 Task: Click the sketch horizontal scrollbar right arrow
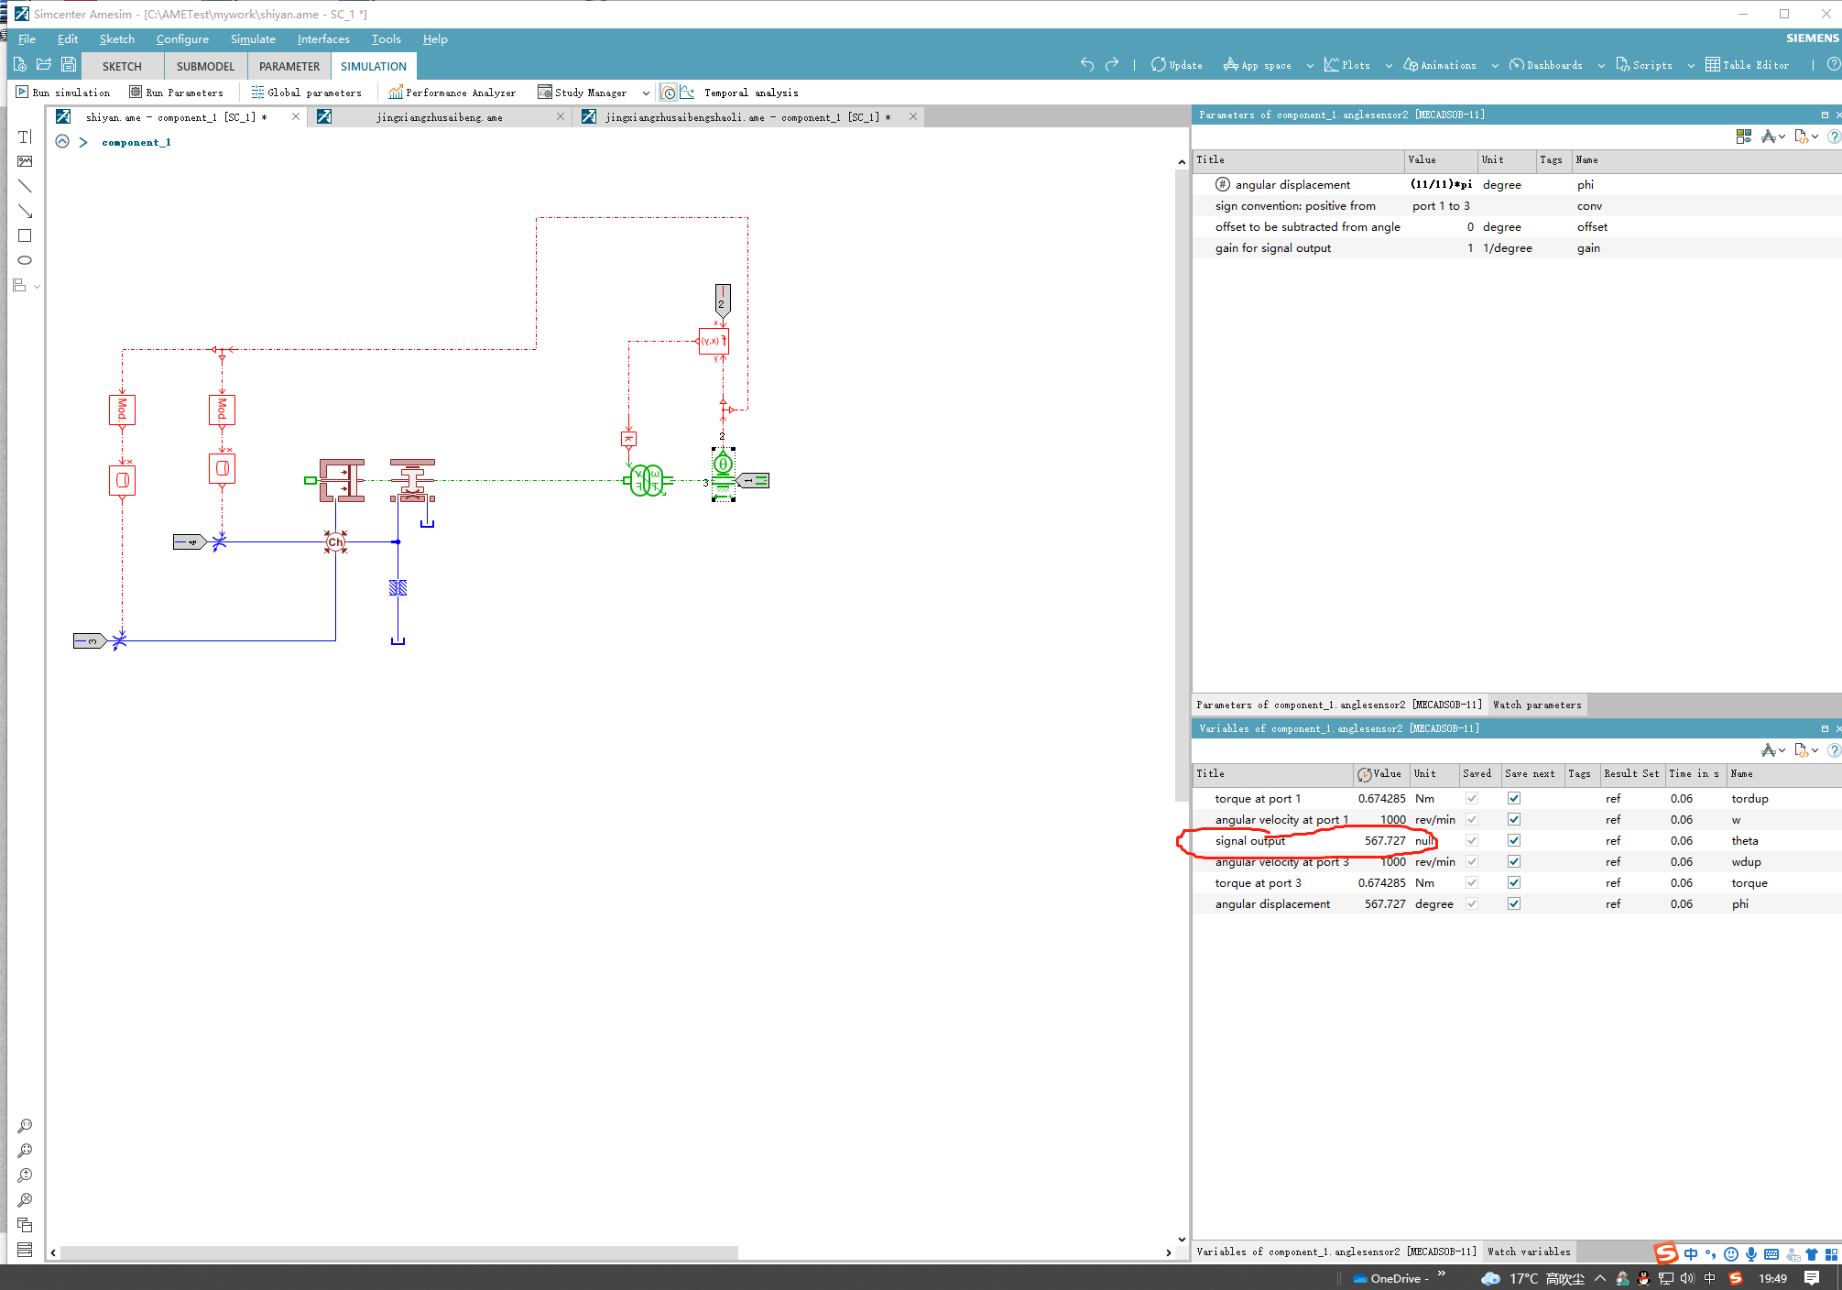click(x=1168, y=1252)
